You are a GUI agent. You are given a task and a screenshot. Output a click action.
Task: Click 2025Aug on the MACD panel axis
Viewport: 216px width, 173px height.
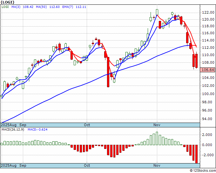tap(9, 165)
